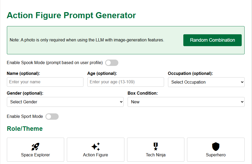
Task: Click the shield icon for Superhero
Action: click(x=216, y=147)
